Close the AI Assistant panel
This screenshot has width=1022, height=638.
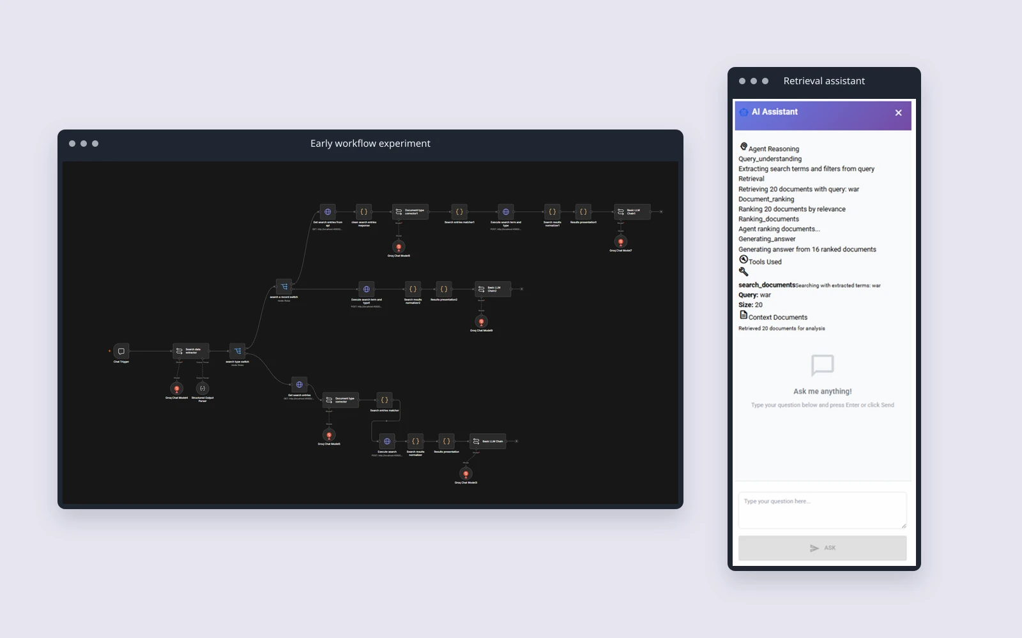click(899, 113)
